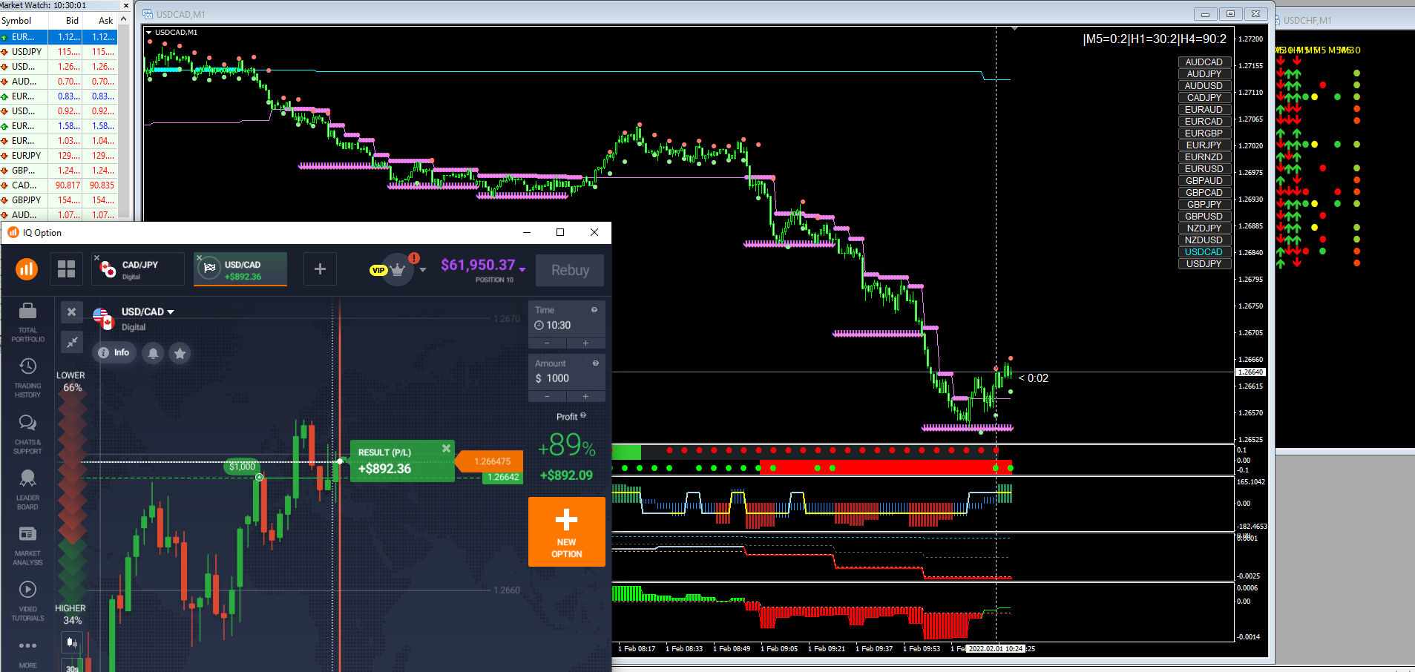Image resolution: width=1415 pixels, height=672 pixels.
Task: Decrease the Amount with minus
Action: (548, 396)
